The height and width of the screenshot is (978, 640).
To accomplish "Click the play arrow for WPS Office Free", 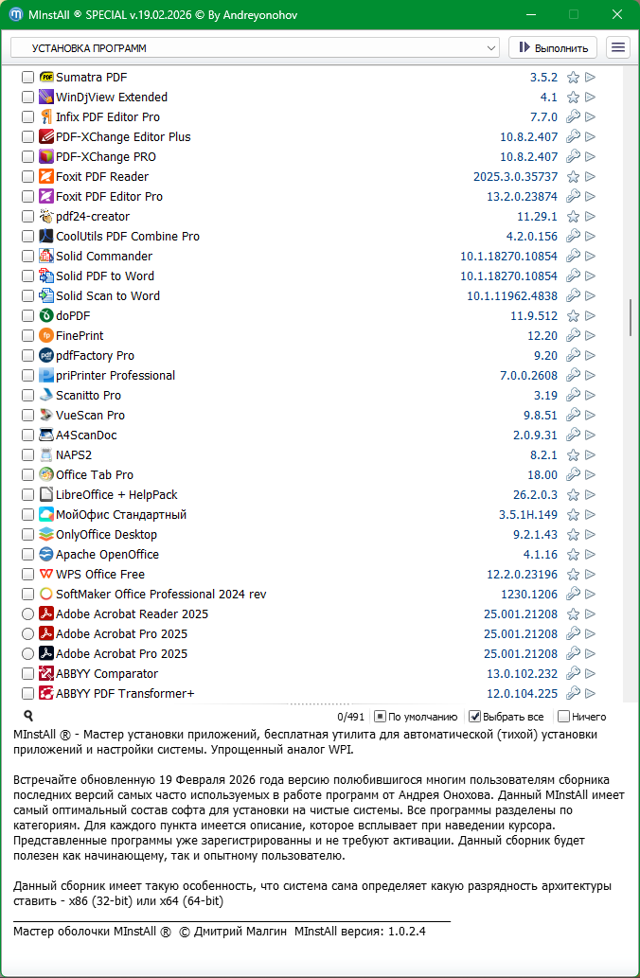I will coord(590,575).
